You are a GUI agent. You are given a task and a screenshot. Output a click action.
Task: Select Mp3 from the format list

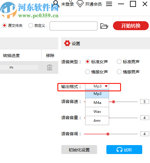click(x=97, y=94)
